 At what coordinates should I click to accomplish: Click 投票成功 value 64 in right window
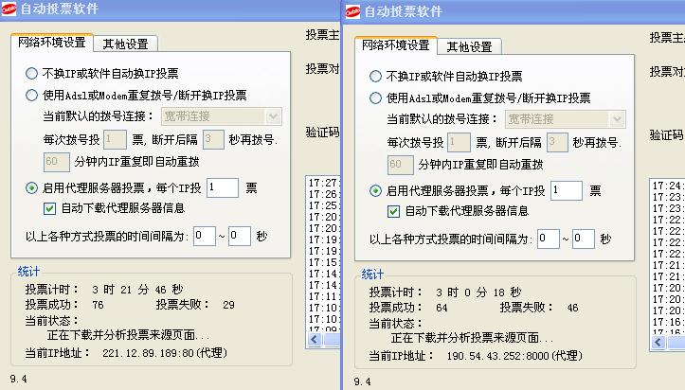tap(442, 308)
